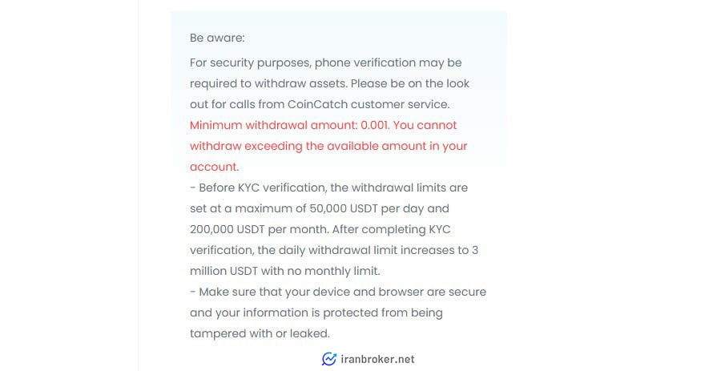This screenshot has height=371, width=721.
Task: Select the "Be aware:" heading
Action: click(x=217, y=38)
